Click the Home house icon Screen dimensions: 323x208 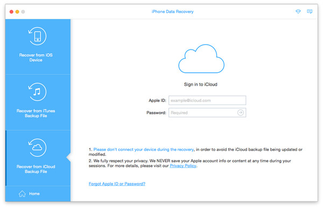click(x=22, y=193)
